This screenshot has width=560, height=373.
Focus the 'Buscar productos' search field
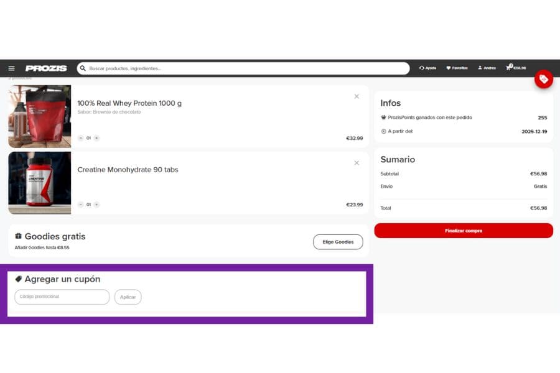tap(243, 68)
